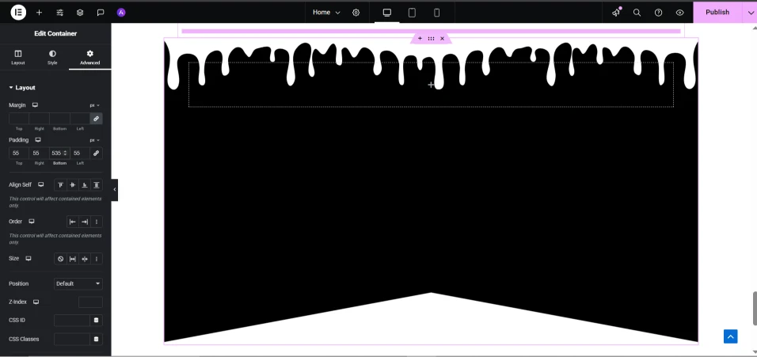Open Padding px unit dropdown
Screen dimensions: 757x357
point(95,140)
